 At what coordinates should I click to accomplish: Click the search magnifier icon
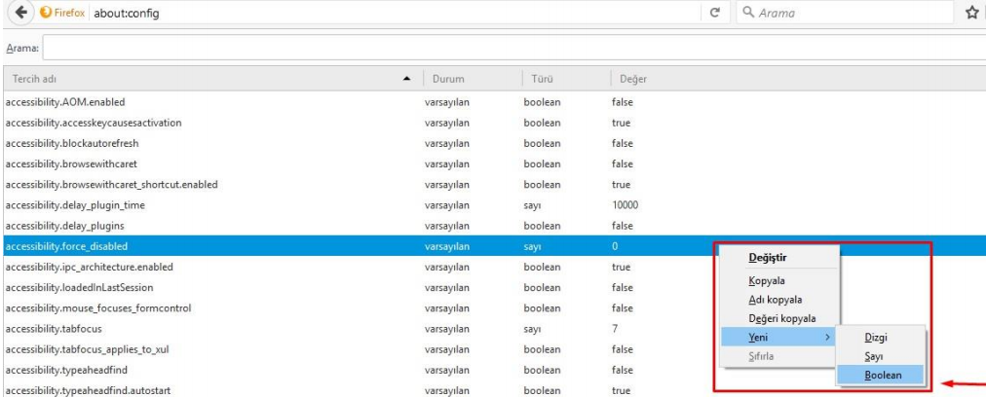click(x=748, y=12)
